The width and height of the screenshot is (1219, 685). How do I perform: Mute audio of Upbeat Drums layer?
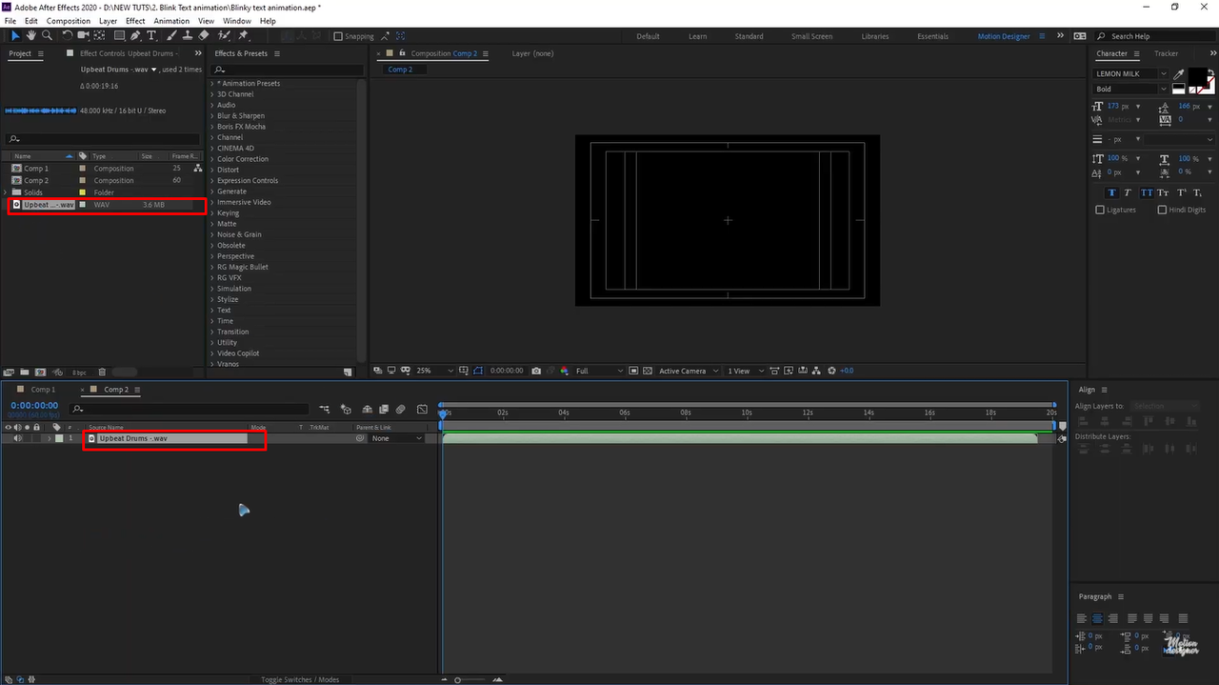(x=17, y=438)
